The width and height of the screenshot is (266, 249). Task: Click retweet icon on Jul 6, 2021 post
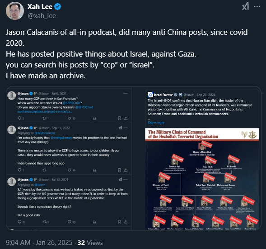point(44,118)
